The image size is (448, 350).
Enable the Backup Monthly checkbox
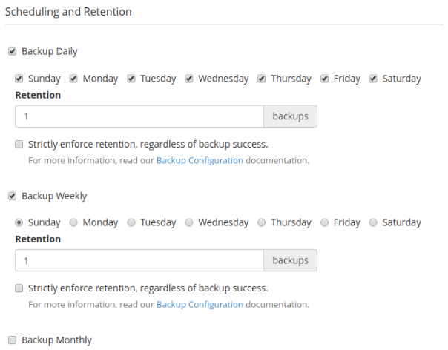[x=12, y=340]
